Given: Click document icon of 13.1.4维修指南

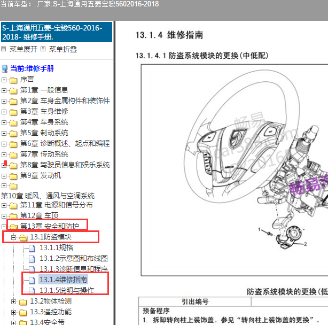Looking at the screenshot, I should tap(32, 280).
